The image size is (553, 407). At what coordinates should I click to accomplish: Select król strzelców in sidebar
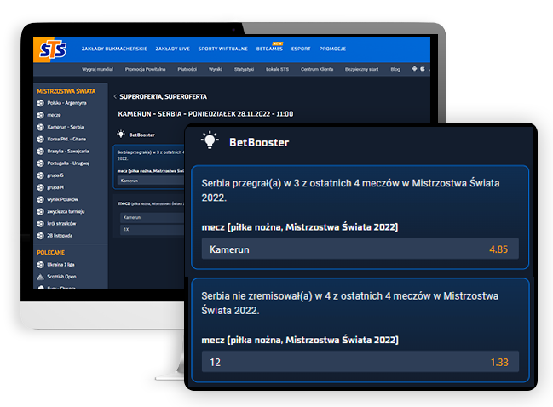[x=61, y=223]
